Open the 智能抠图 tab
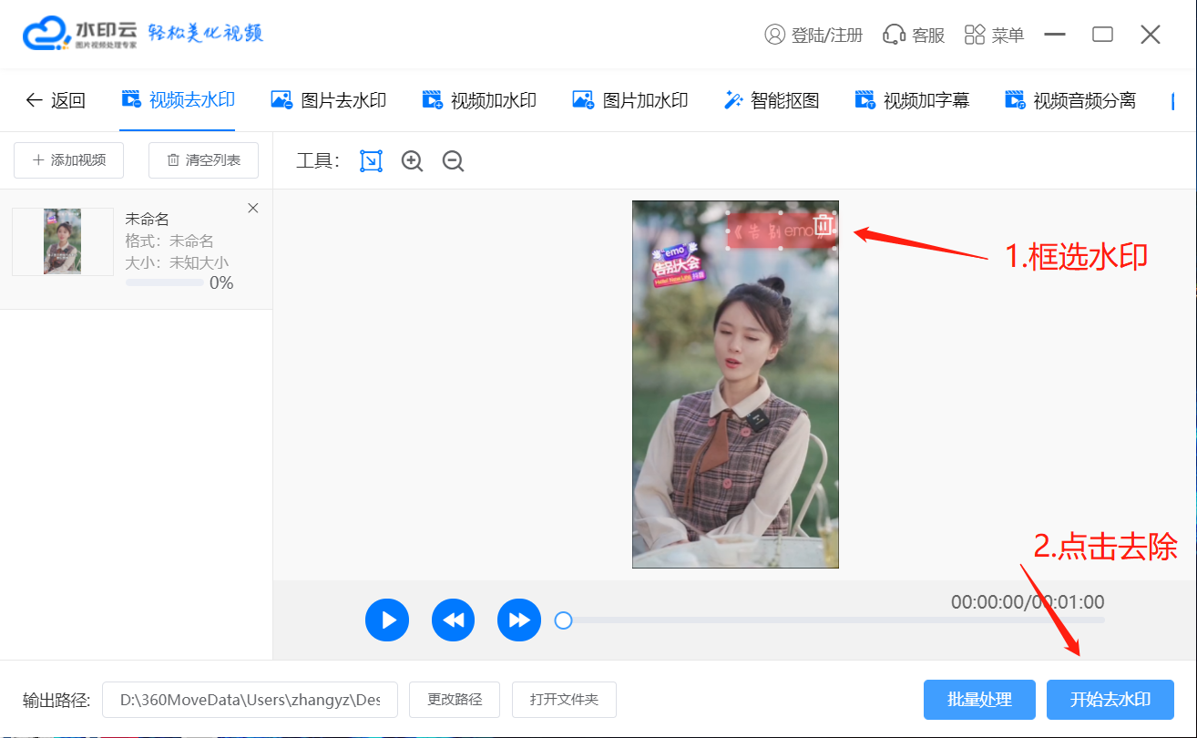 pyautogui.click(x=772, y=100)
